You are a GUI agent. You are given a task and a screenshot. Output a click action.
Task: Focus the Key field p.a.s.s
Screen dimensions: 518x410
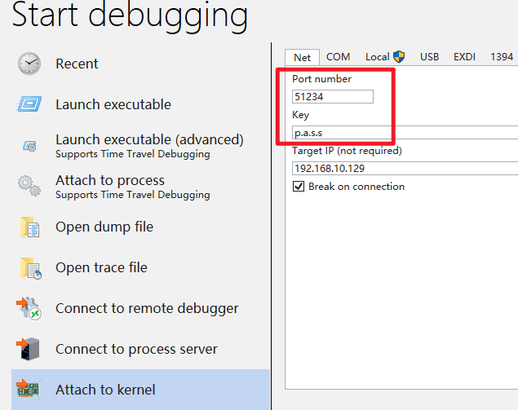[x=405, y=133]
